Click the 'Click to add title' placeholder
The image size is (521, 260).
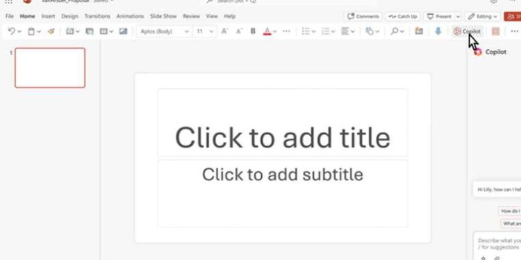(283, 122)
